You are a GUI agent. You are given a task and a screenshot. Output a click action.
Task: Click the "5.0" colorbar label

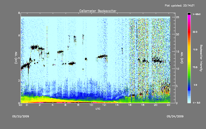(x=195, y=85)
